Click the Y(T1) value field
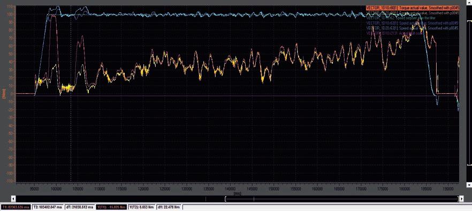Image resolution: width=472 pixels, height=211 pixels. [111, 207]
